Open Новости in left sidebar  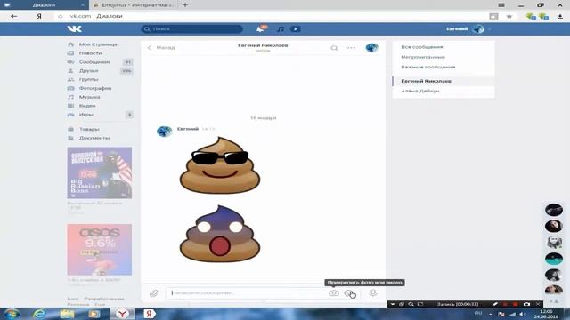click(90, 53)
